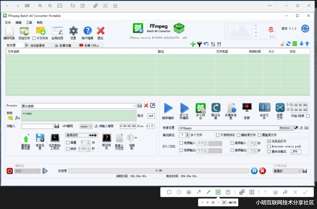Uncheck the 完成后打开 checkbox
This screenshot has width=317, height=209.
click(269, 141)
